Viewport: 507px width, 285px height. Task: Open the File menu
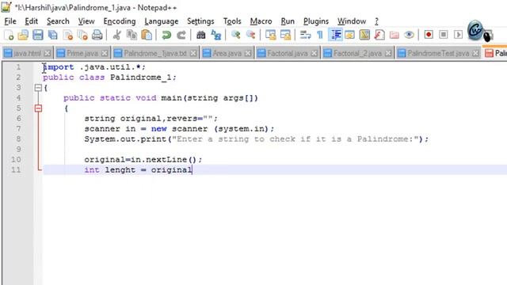click(x=10, y=21)
